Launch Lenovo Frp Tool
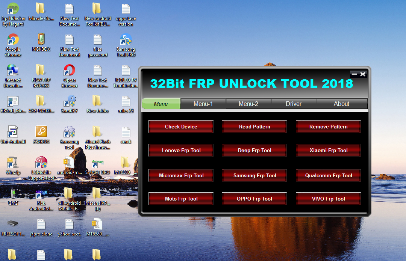Screen dimensions: 406x261 (x=181, y=150)
